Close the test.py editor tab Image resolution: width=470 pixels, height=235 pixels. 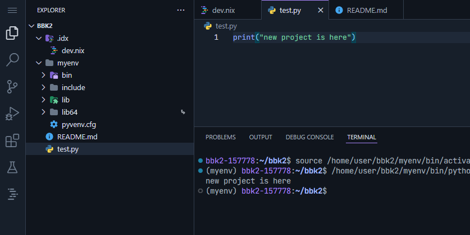pos(321,10)
